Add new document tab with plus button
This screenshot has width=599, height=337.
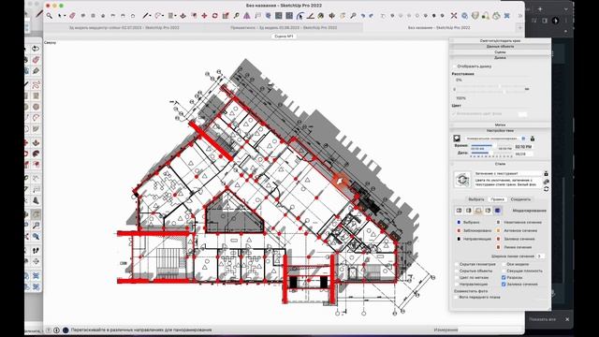[x=519, y=27]
